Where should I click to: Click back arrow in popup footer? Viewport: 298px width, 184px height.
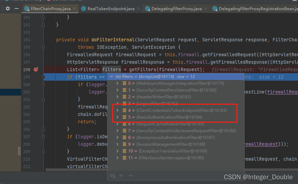coord(121,176)
